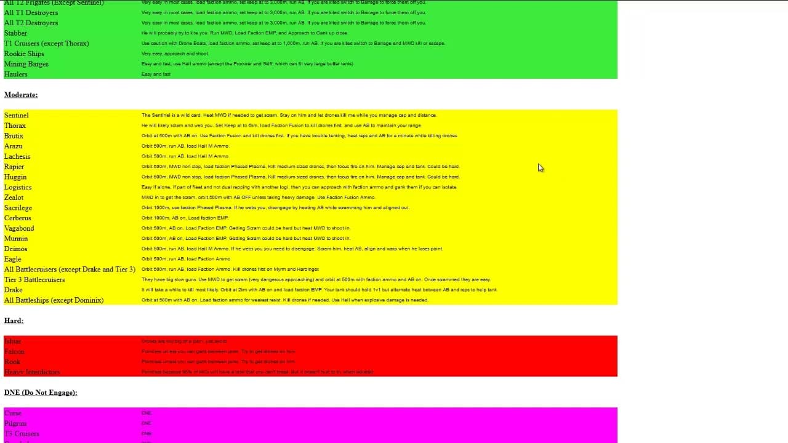Select the 'Rookie Ships' entry
This screenshot has height=443, width=788.
tap(24, 54)
